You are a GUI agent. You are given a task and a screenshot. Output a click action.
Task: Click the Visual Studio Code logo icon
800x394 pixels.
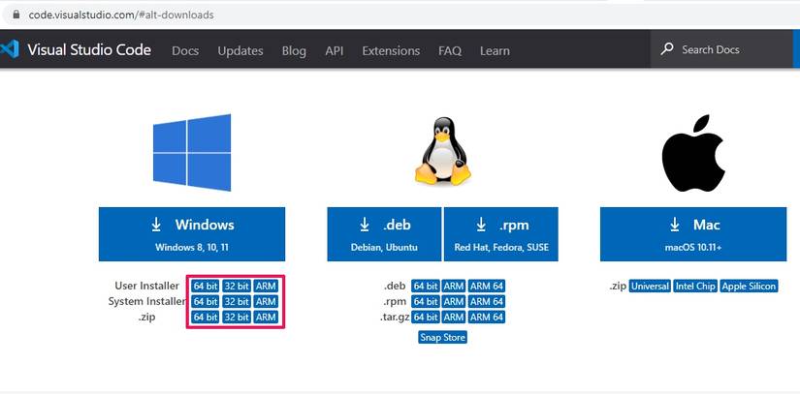[x=11, y=49]
